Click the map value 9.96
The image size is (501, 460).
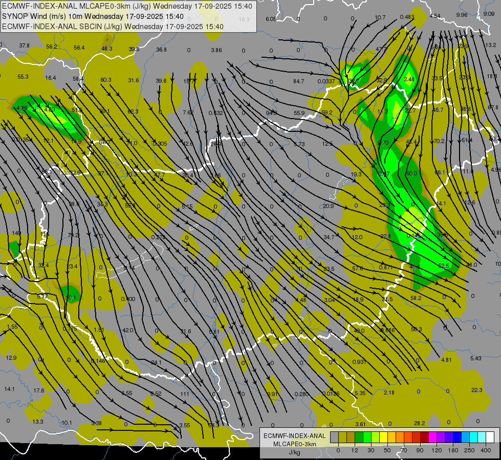pyautogui.click(x=462, y=15)
